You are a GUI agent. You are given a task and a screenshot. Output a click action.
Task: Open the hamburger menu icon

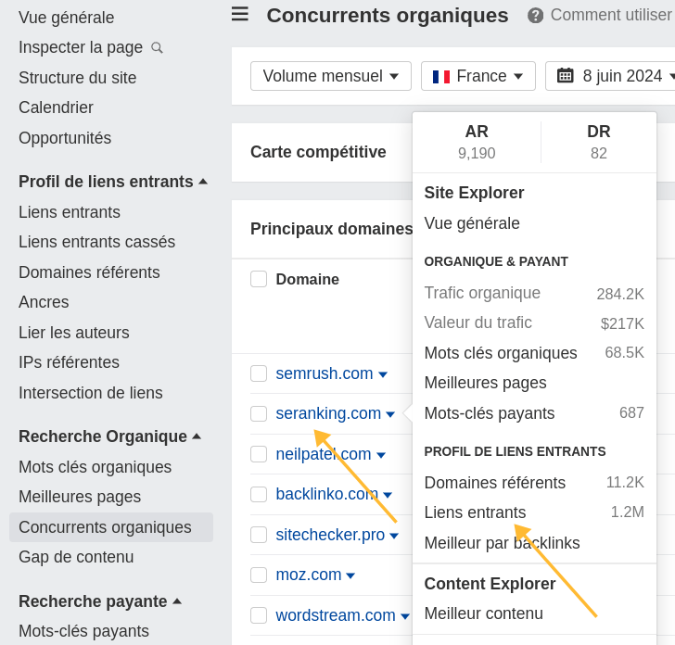pos(240,14)
